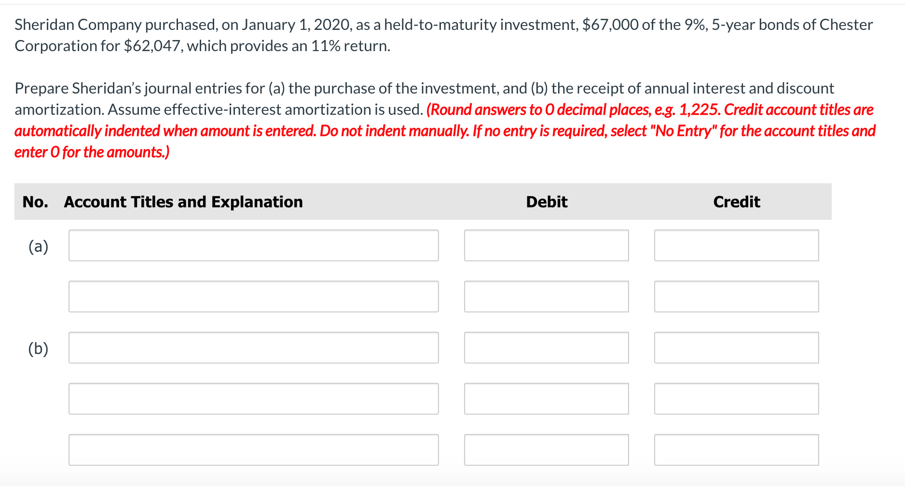Click account title field for entry (b)
Image resolution: width=905 pixels, height=486 pixels.
pyautogui.click(x=253, y=348)
